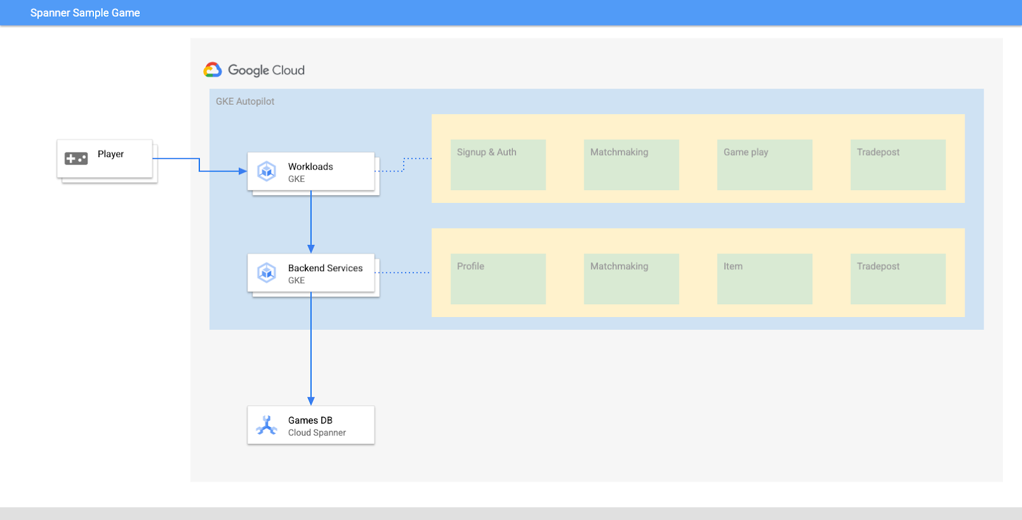Click the Backend Services GKE icon
Image resolution: width=1022 pixels, height=520 pixels.
[x=266, y=273]
